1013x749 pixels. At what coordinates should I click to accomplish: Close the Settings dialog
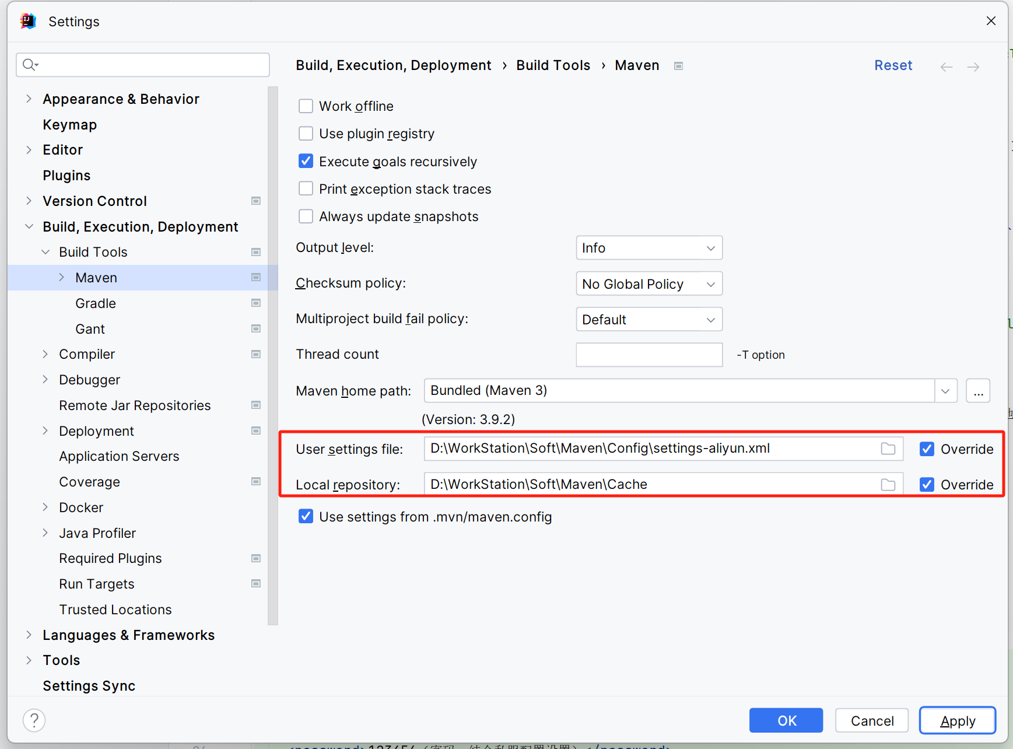(991, 21)
